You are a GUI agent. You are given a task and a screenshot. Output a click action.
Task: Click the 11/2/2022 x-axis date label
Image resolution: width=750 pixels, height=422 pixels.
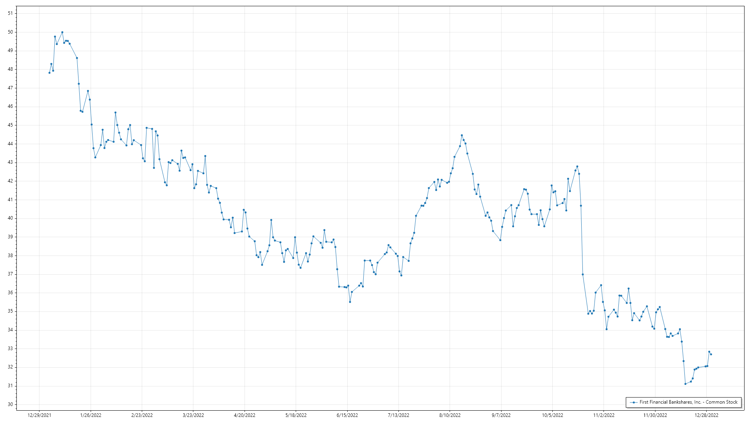pyautogui.click(x=604, y=415)
